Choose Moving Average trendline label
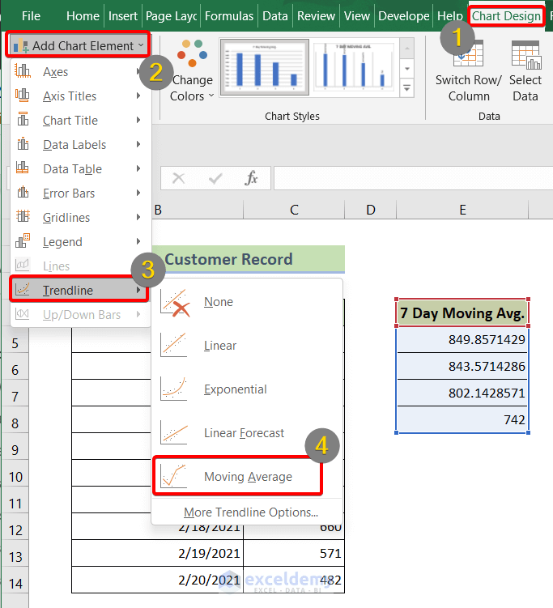 [x=249, y=477]
